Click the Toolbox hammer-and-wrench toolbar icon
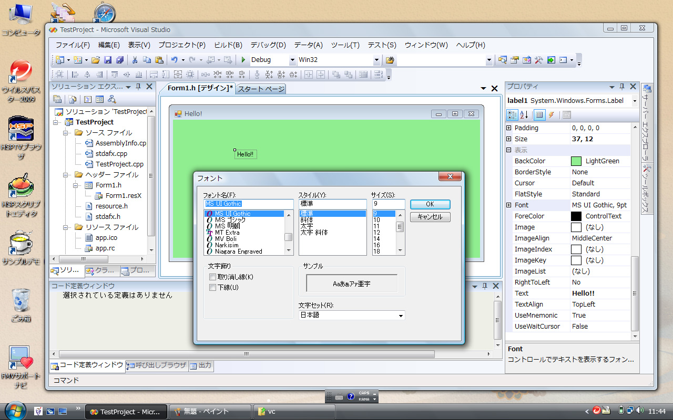 (x=539, y=60)
